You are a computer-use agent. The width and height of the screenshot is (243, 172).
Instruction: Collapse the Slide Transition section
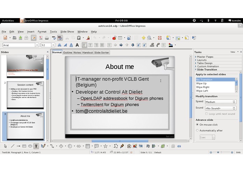coord(206,70)
